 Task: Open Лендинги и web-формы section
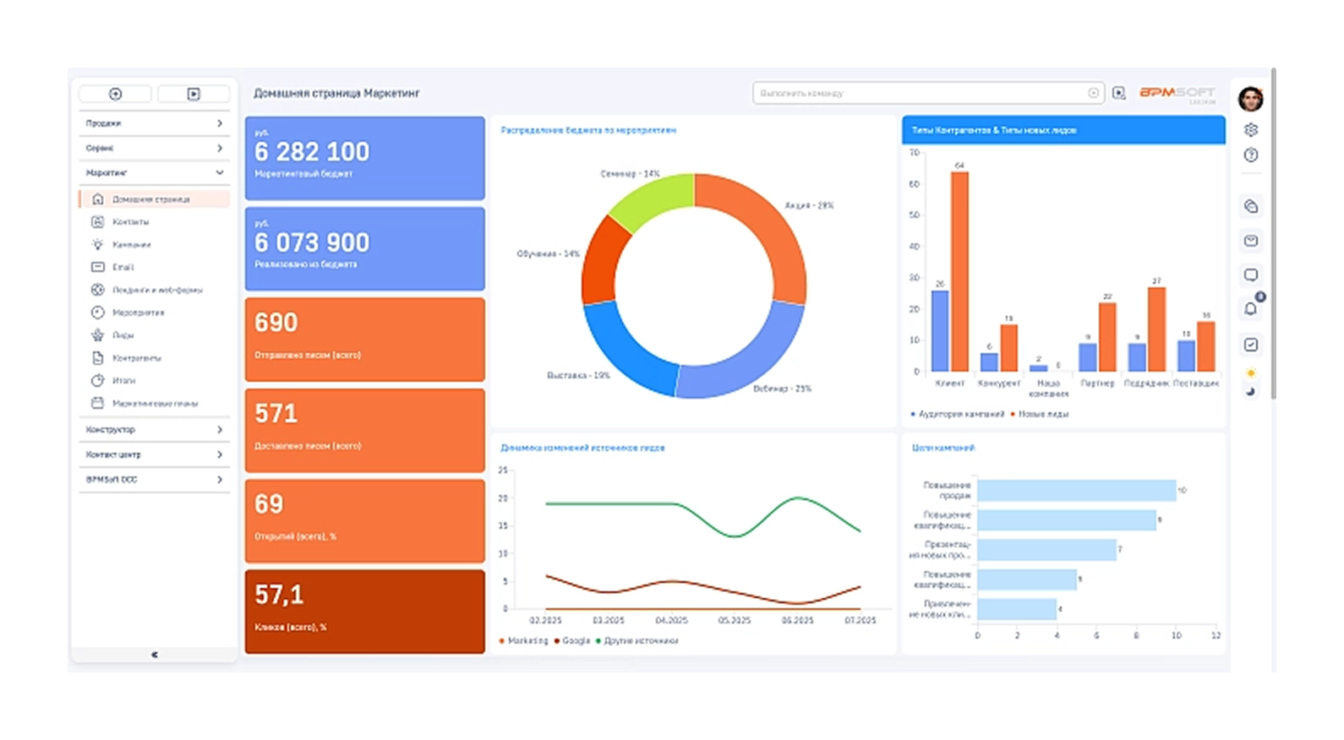click(x=157, y=290)
